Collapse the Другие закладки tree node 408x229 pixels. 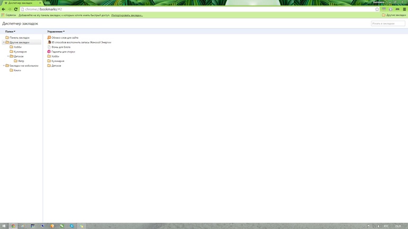[4, 42]
